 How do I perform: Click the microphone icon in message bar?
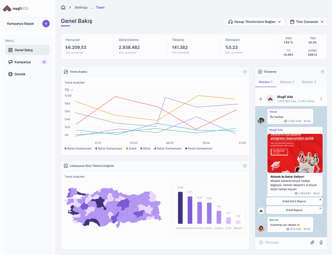(321, 242)
